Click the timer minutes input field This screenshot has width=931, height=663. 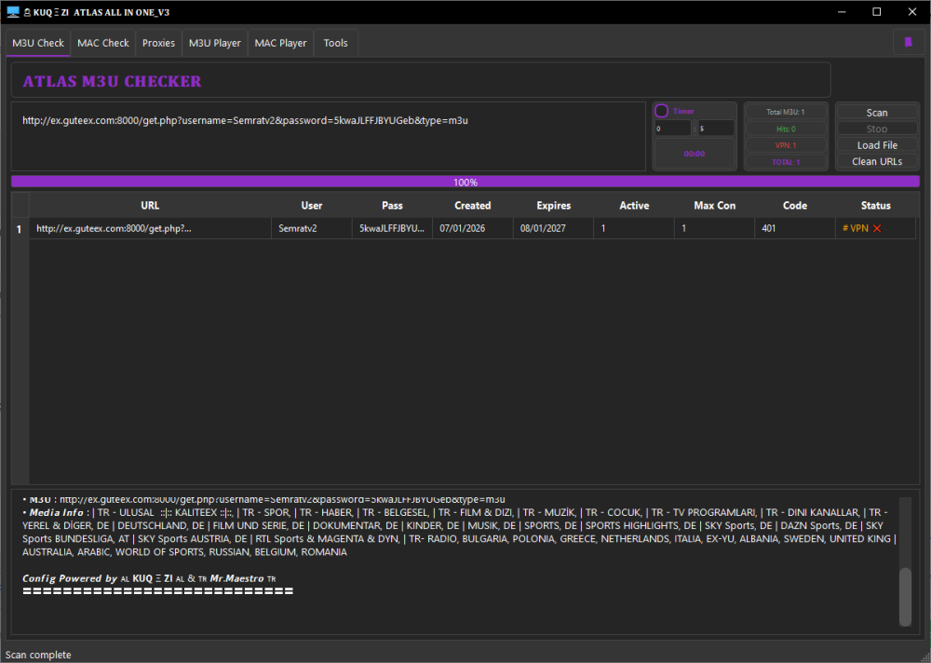coord(673,129)
